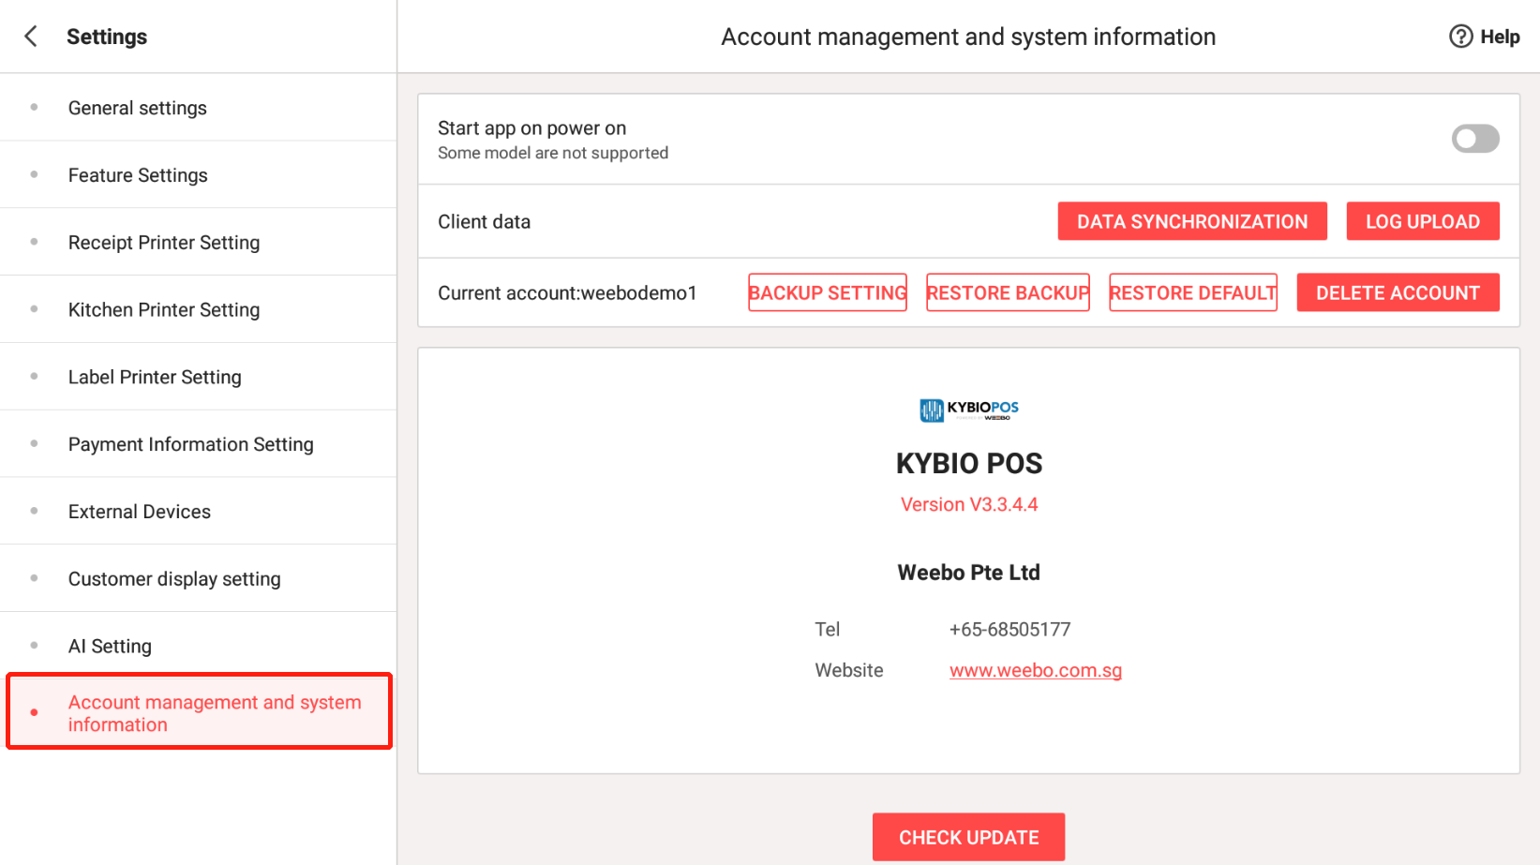Image resolution: width=1540 pixels, height=865 pixels.
Task: Click the Client data label
Action: click(x=484, y=222)
